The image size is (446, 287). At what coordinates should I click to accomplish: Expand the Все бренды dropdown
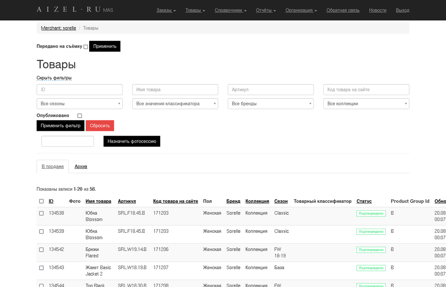click(271, 104)
